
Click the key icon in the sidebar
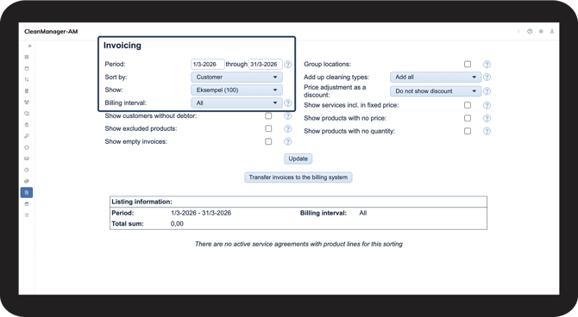(x=27, y=136)
